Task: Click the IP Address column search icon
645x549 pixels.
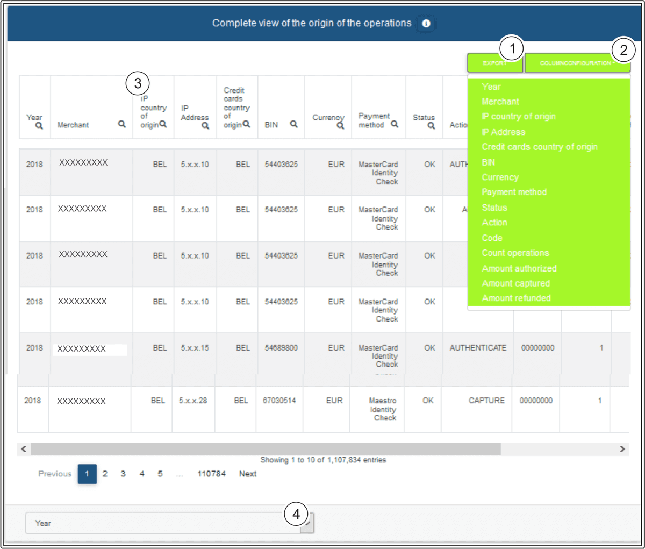Action: tap(205, 126)
